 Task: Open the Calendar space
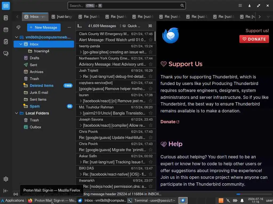pos(6,30)
